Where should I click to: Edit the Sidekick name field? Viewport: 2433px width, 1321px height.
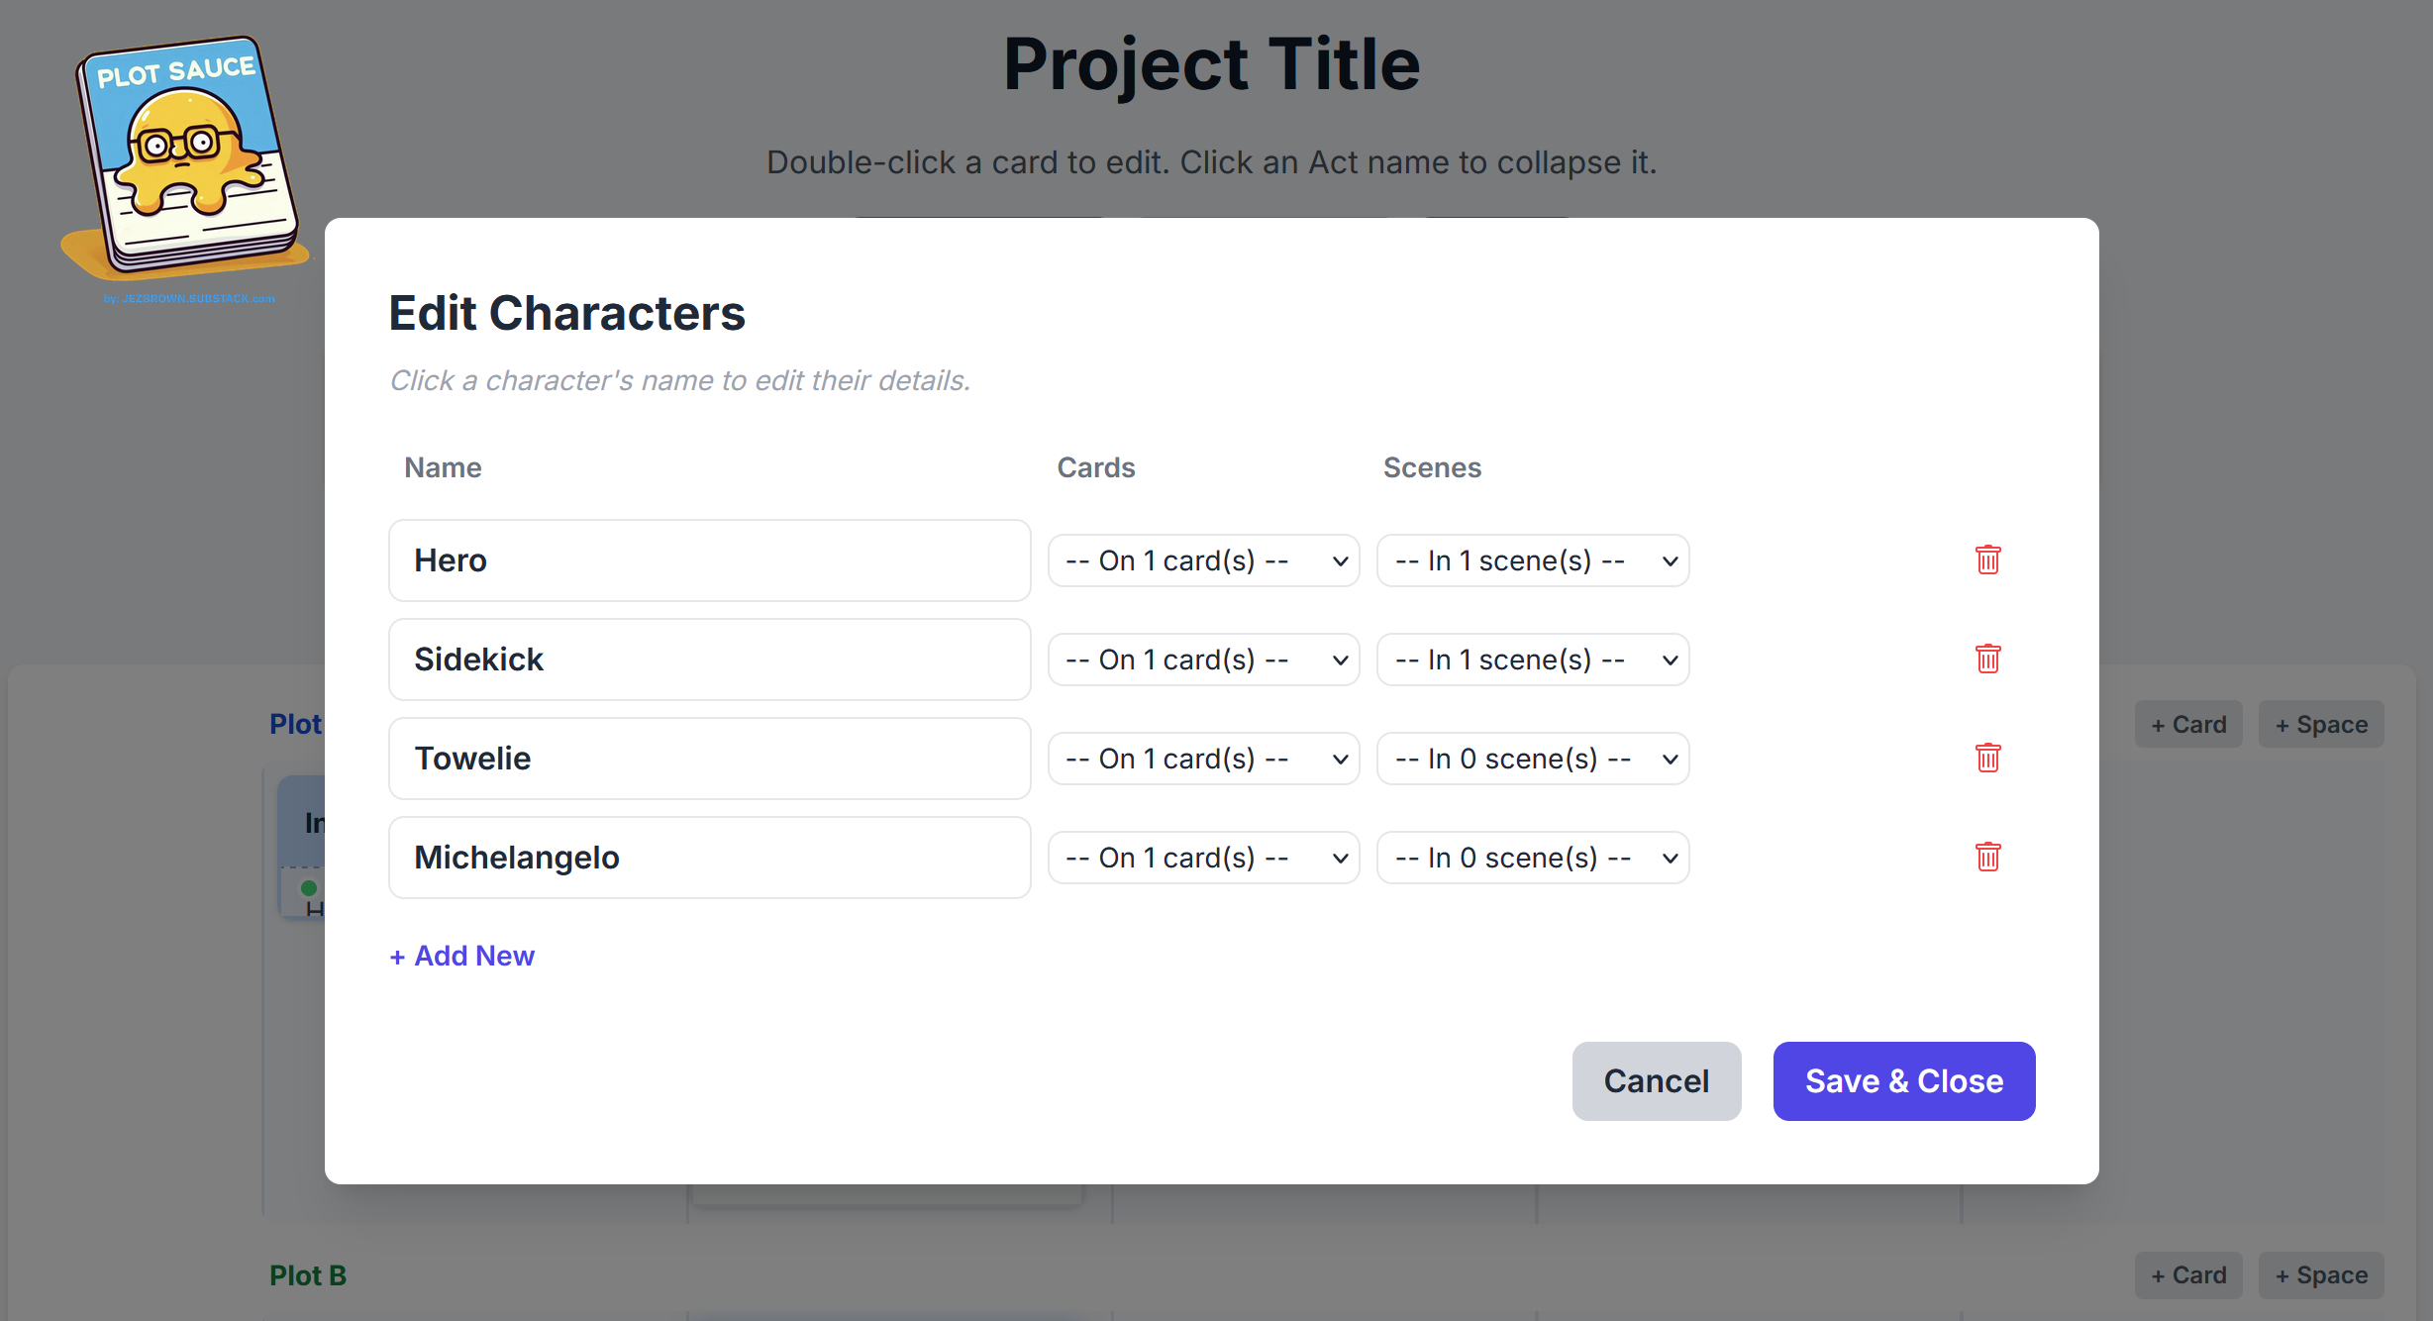pyautogui.click(x=709, y=660)
